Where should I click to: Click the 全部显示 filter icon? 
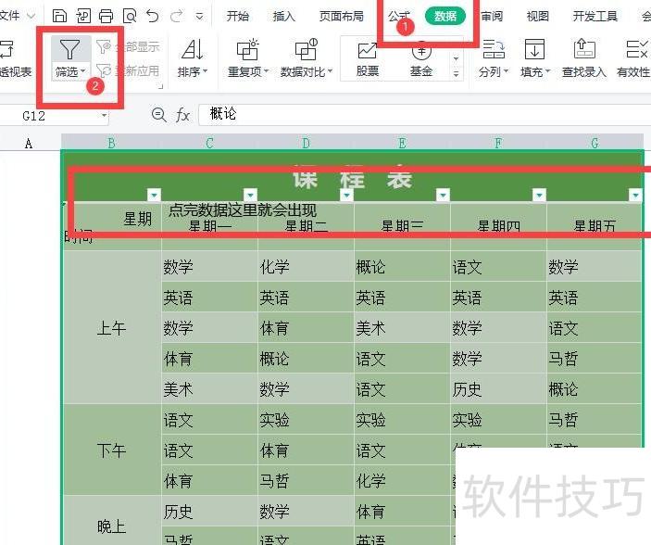104,46
